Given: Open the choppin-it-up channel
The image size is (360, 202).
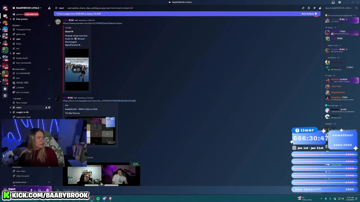Looking at the screenshot, I should click(23, 29).
